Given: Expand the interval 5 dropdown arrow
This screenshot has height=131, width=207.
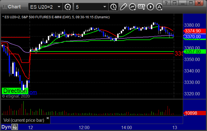Looking at the screenshot, I should [105, 7].
